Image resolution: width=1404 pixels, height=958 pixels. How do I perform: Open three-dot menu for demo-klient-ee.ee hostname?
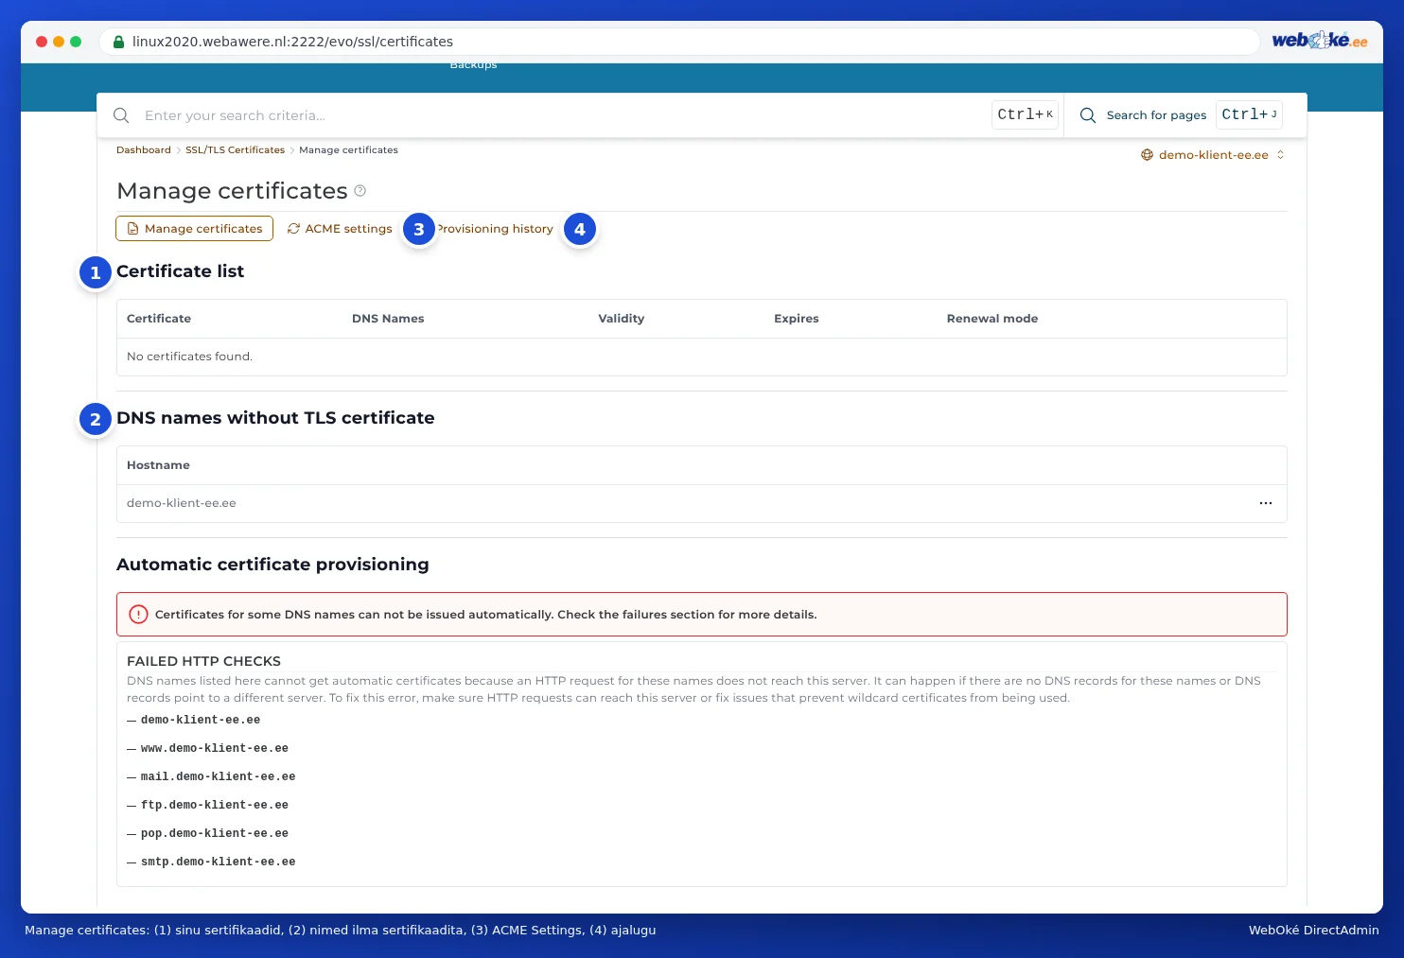[x=1266, y=503]
